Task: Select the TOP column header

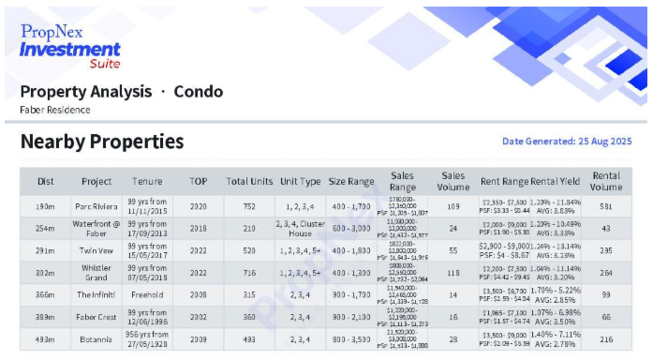Action: [x=199, y=182]
